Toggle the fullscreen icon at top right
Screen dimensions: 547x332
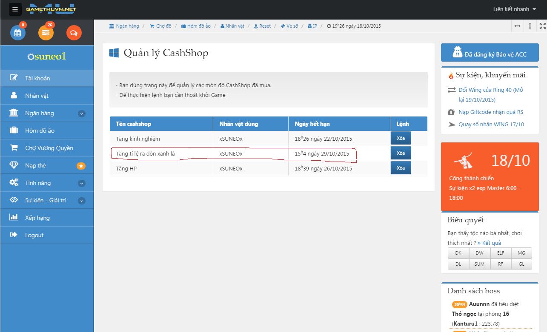tap(542, 26)
